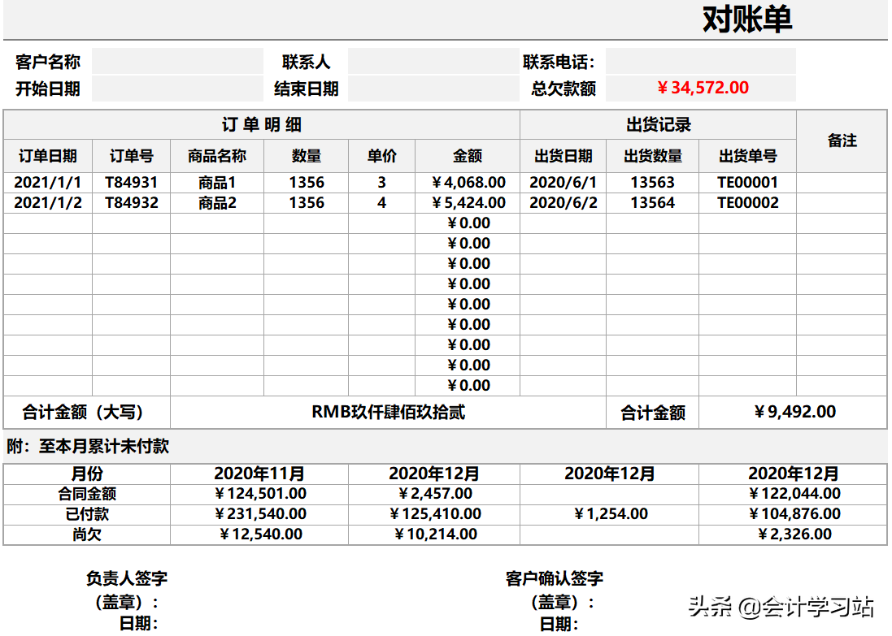Click the 客户名称 input field
The height and width of the screenshot is (636, 892).
point(177,59)
